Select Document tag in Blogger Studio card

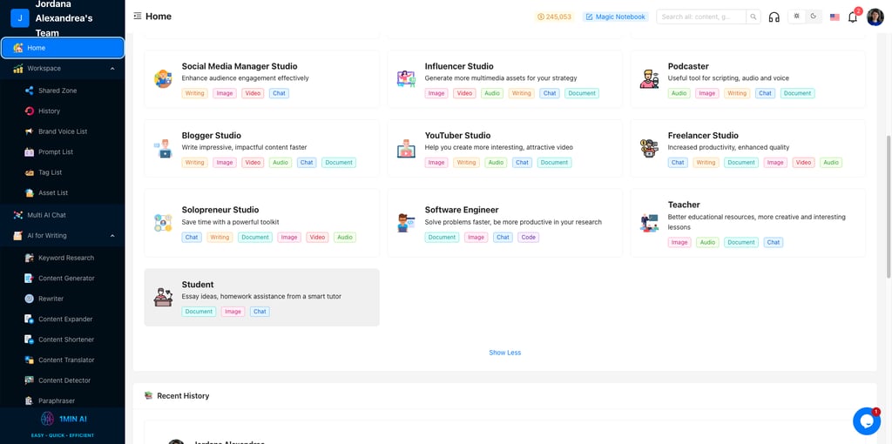[339, 163]
